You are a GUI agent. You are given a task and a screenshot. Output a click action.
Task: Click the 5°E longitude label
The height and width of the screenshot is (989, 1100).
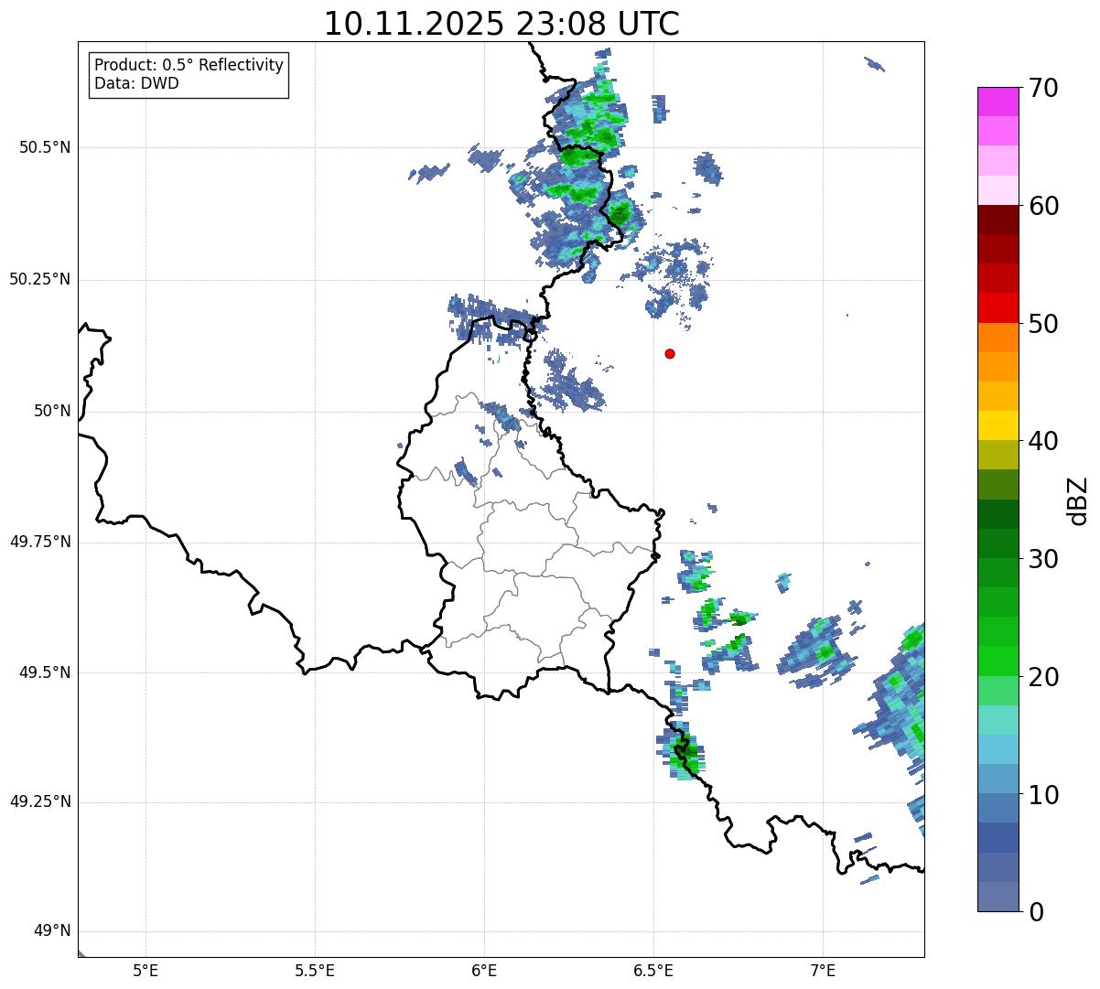click(146, 970)
